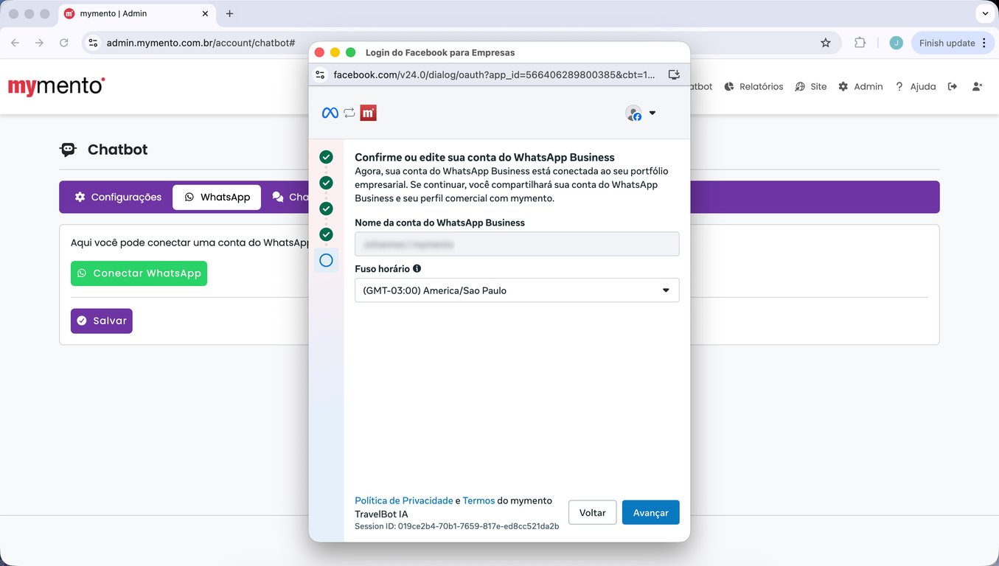Click the Chrome profile avatar J
Screen dimensions: 999x566
point(896,43)
